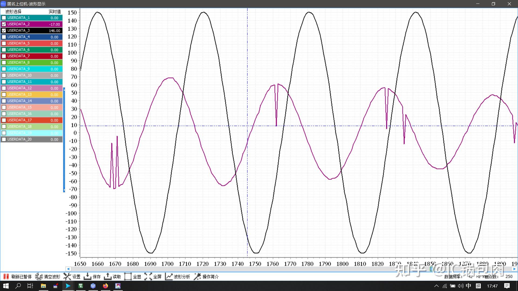518x291 pixels.
Task: Enable the USERDATA_7 checkbox
Action: click(4, 56)
